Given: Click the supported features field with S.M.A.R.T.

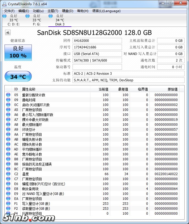Looking at the screenshot, I should coord(129,80).
